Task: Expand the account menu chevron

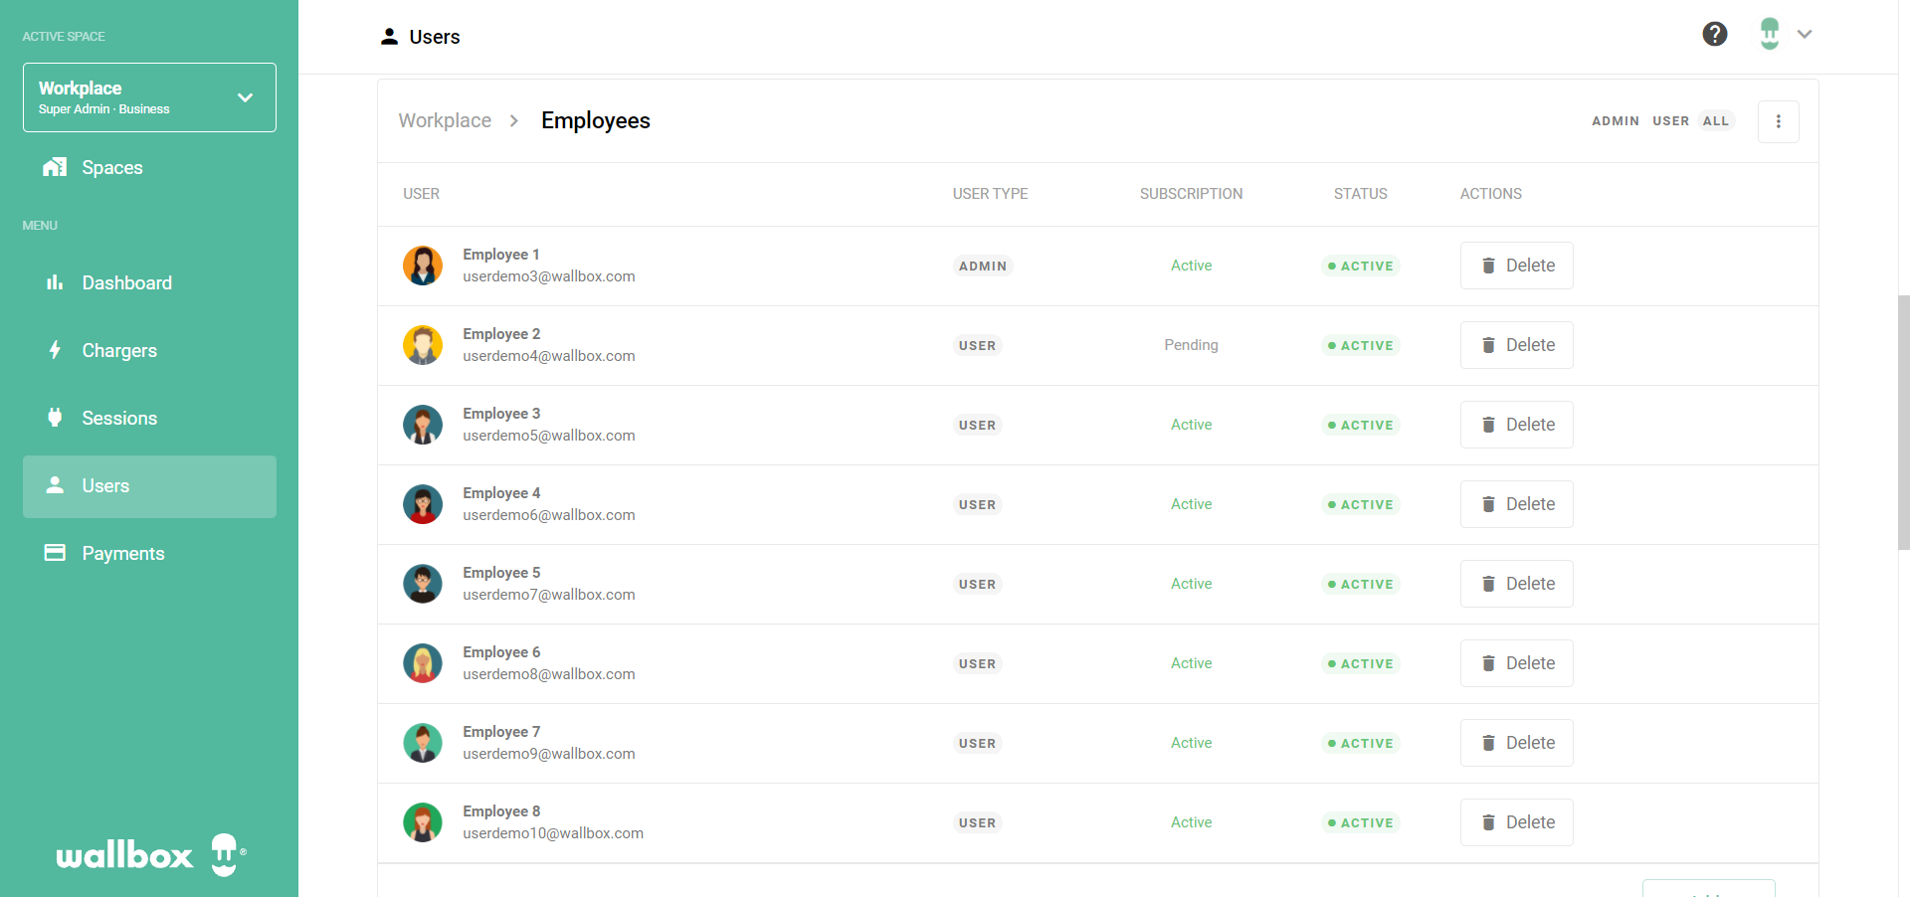Action: tap(1805, 34)
